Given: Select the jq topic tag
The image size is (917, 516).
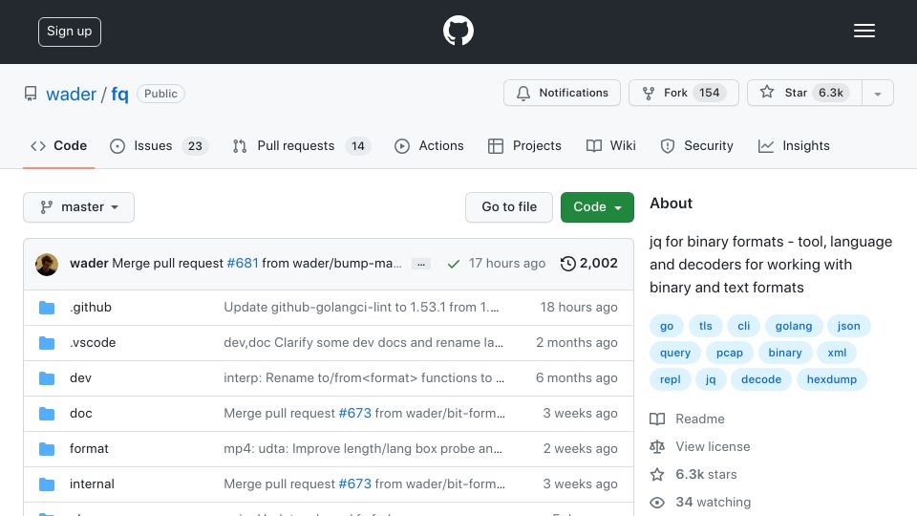Looking at the screenshot, I should [x=711, y=379].
